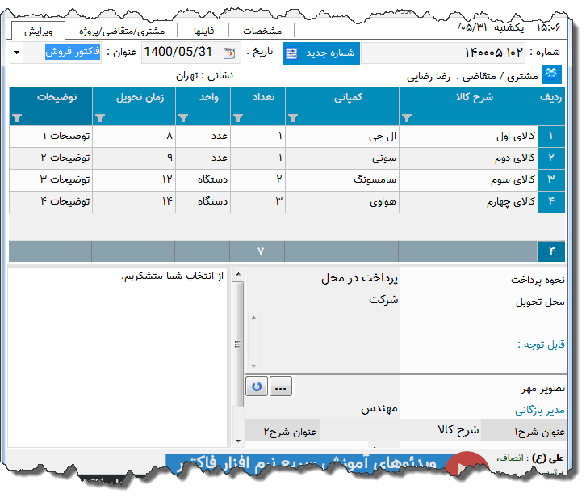
Task: Open the ویرایش tab
Action: click(39, 31)
